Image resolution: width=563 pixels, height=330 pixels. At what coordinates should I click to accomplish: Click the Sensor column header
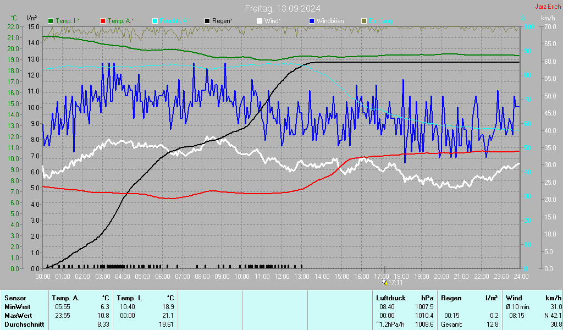pyautogui.click(x=15, y=298)
